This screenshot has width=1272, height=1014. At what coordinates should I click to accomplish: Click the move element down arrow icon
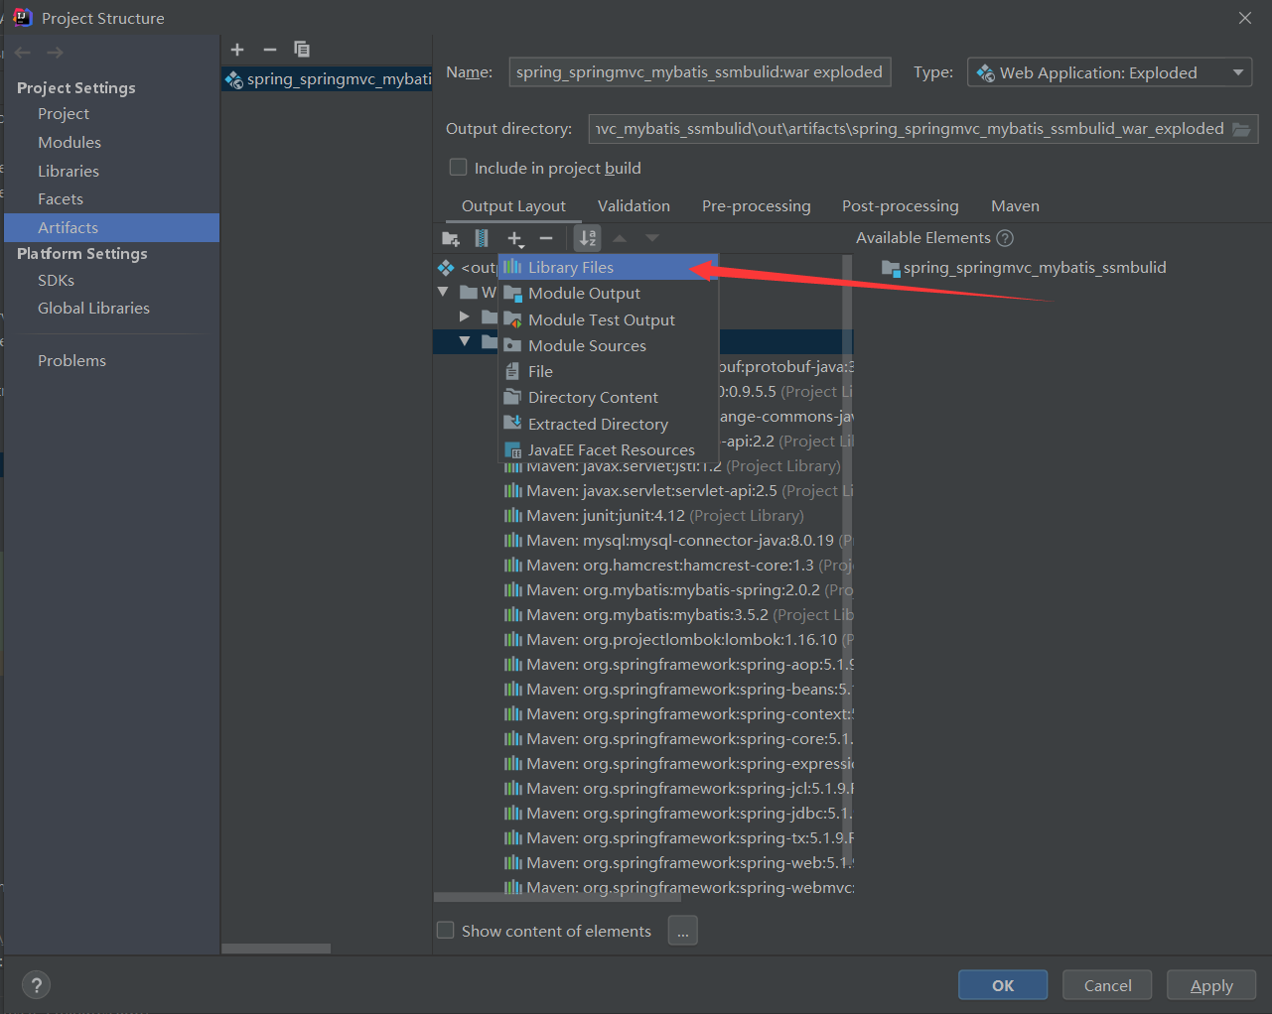click(651, 238)
